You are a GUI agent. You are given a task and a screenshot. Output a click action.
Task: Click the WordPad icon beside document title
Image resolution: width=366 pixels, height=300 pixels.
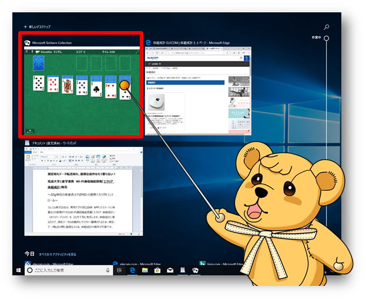pos(27,143)
